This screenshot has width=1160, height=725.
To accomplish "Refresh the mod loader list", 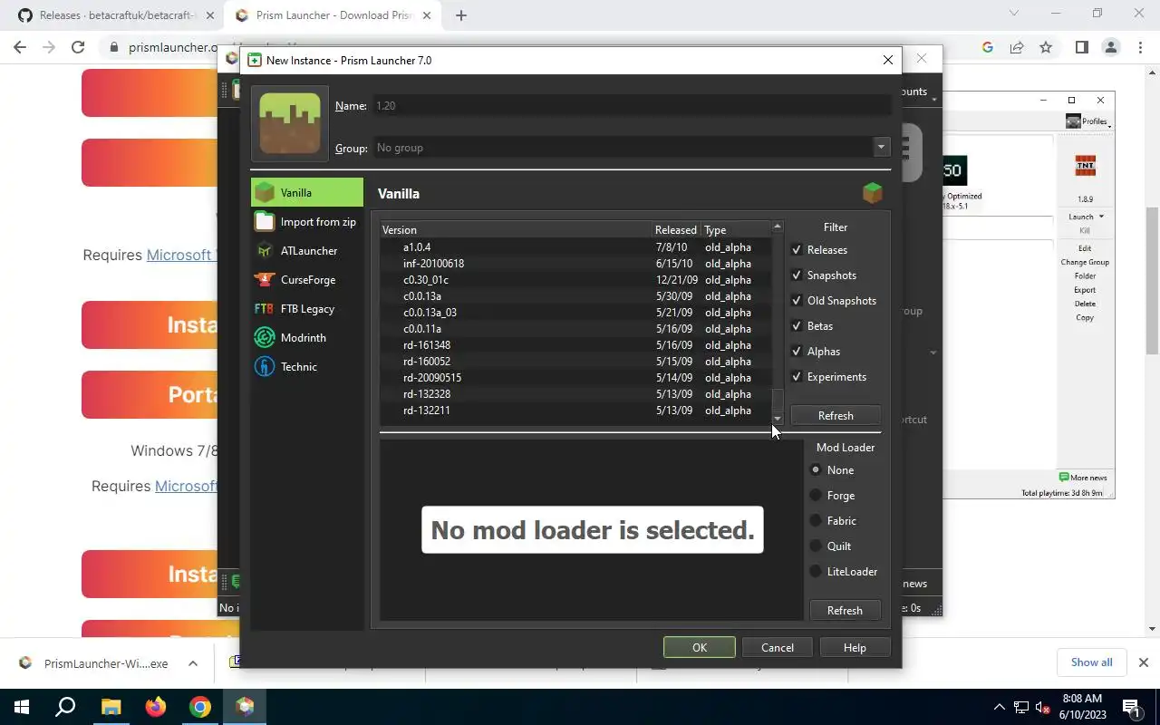I will click(845, 610).
